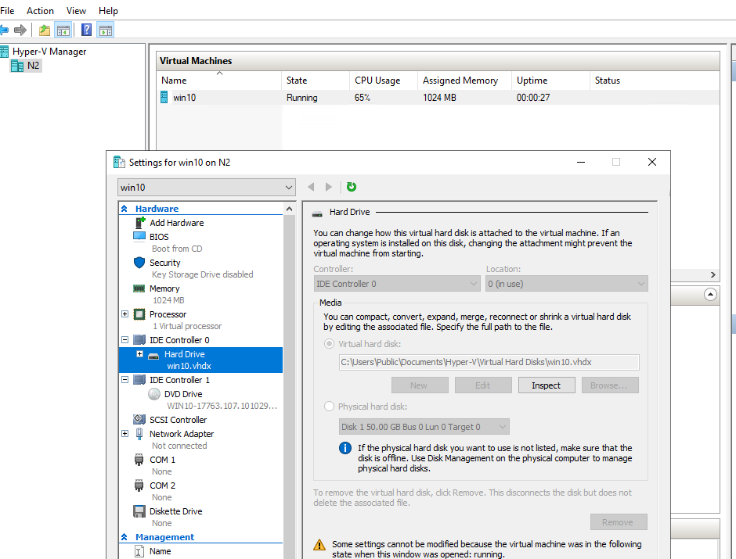
Task: Open the Help question mark toolbar icon
Action: click(86, 30)
